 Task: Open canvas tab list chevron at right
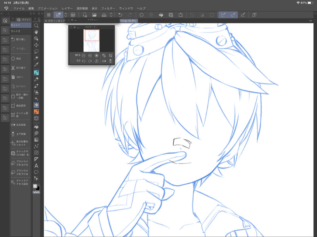click(311, 21)
